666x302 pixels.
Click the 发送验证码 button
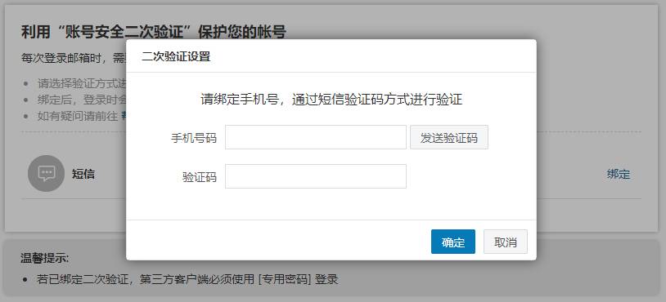pyautogui.click(x=449, y=137)
